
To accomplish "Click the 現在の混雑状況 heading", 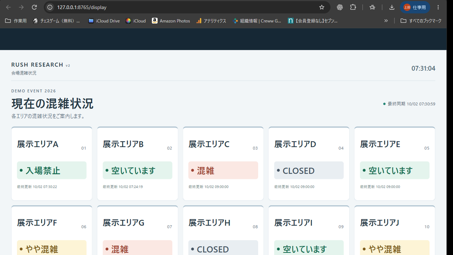I will (52, 104).
